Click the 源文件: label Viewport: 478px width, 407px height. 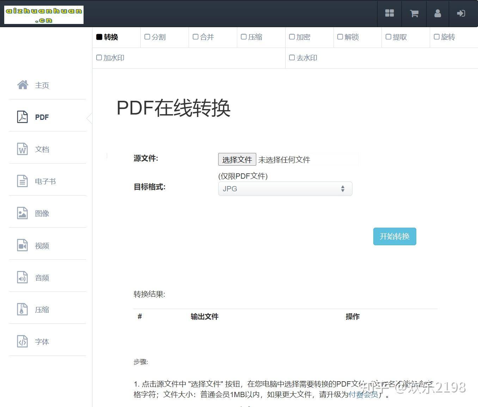pos(146,159)
